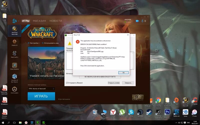Close the WowT-64 error dialog with X
Viewport: 200px width, 125px height.
[x=128, y=35]
